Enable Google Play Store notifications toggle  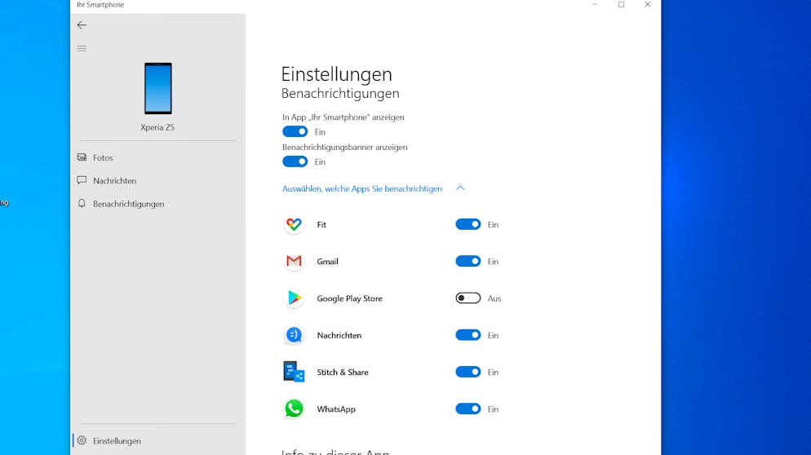click(x=468, y=298)
